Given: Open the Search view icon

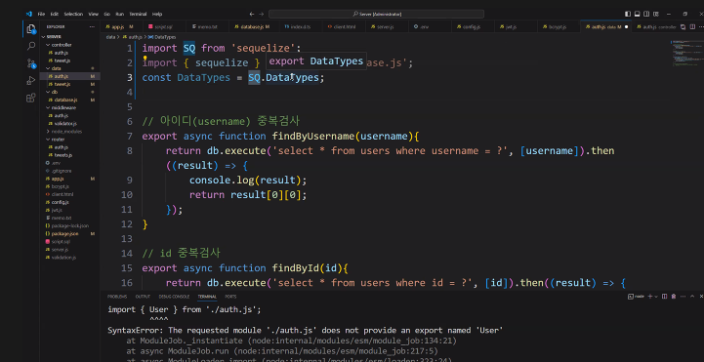Looking at the screenshot, I should [x=31, y=45].
